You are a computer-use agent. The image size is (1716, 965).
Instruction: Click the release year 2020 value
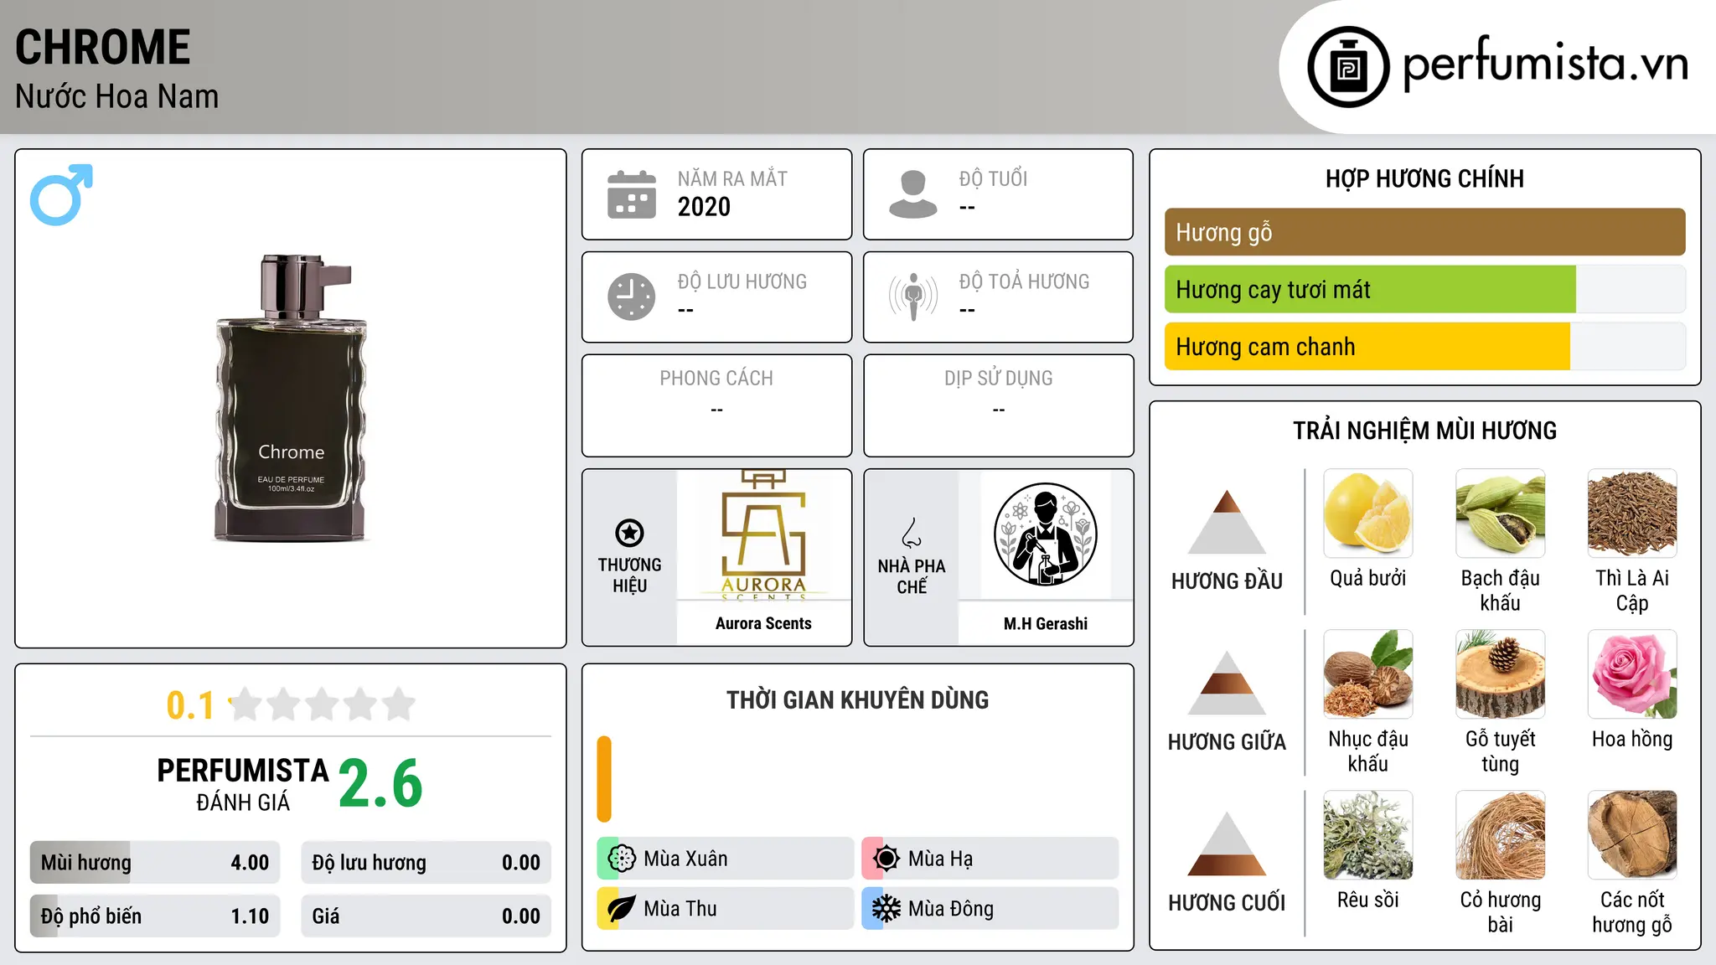[x=704, y=207]
